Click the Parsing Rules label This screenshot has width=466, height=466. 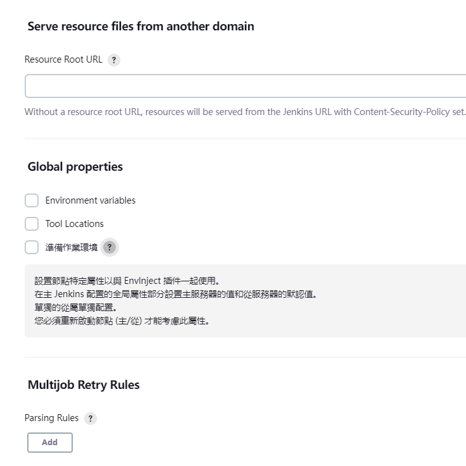[51, 418]
